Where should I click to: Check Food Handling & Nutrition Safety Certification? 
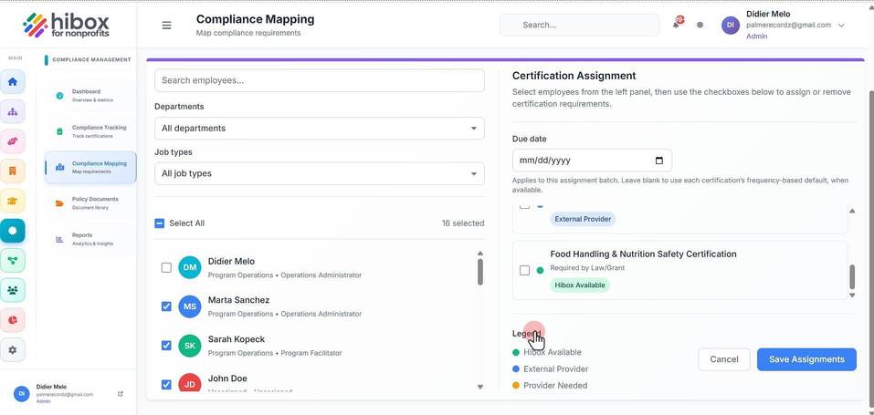524,270
